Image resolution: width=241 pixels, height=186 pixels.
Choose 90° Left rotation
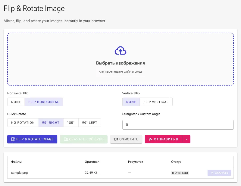[x=89, y=123]
